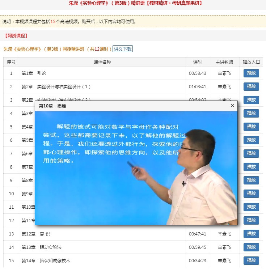
Task: Play the lesson in row 9 第8章
Action: (251, 180)
